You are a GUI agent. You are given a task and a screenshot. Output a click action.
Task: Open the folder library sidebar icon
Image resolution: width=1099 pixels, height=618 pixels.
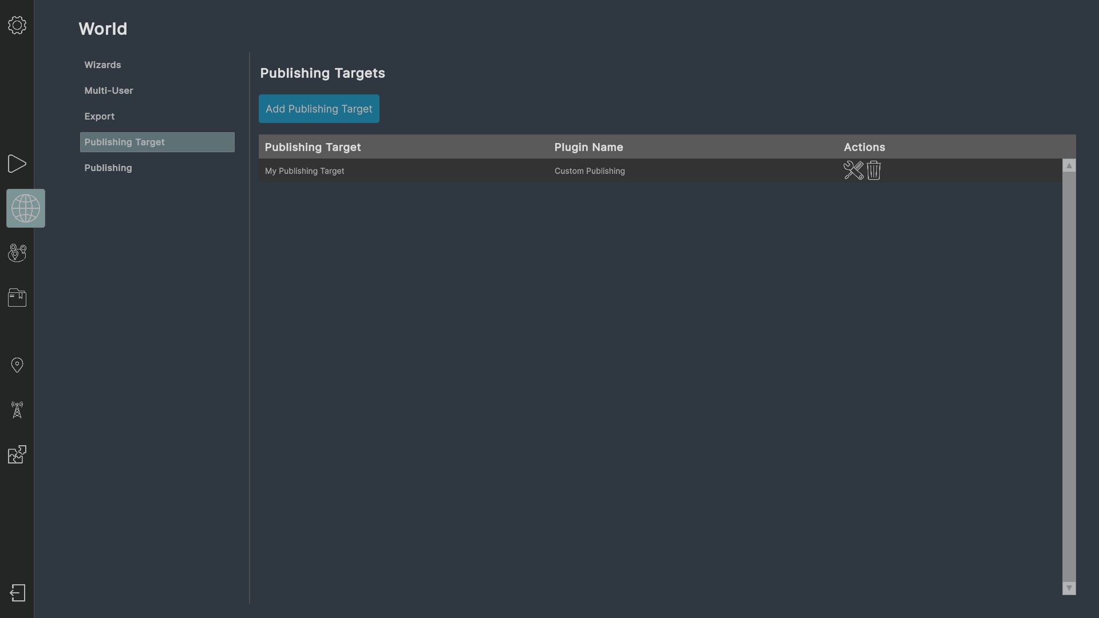click(x=17, y=298)
